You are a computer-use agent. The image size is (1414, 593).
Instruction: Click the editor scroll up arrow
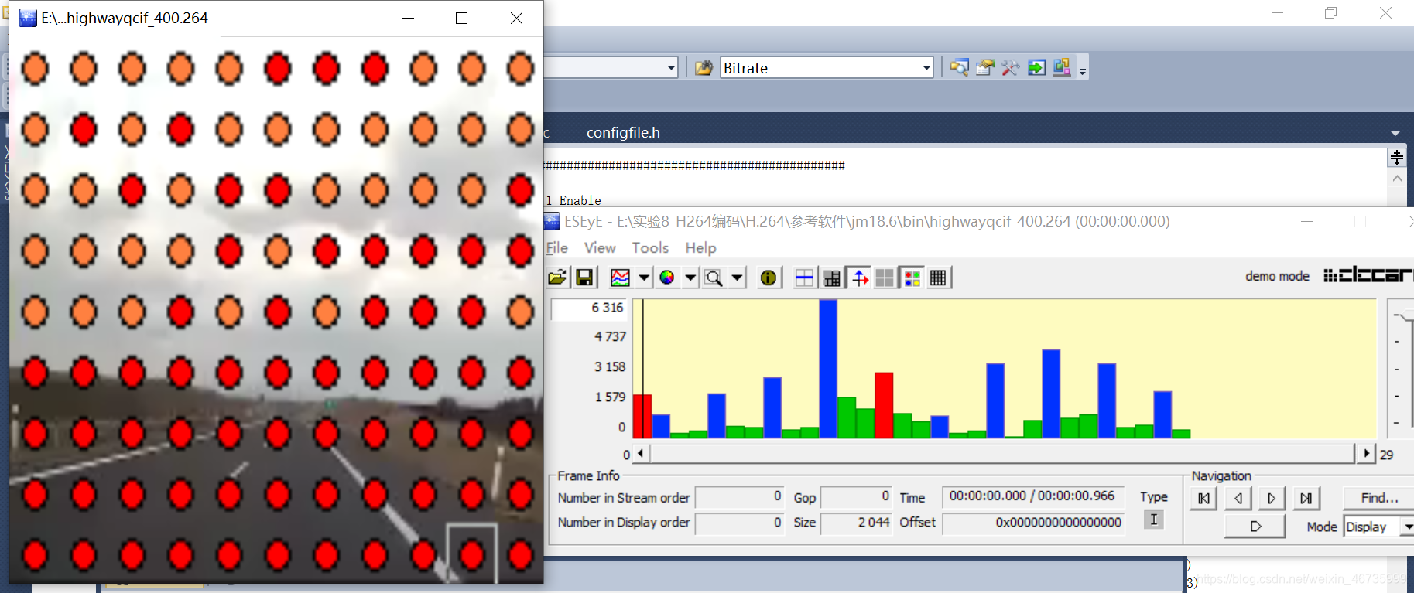tap(1396, 179)
